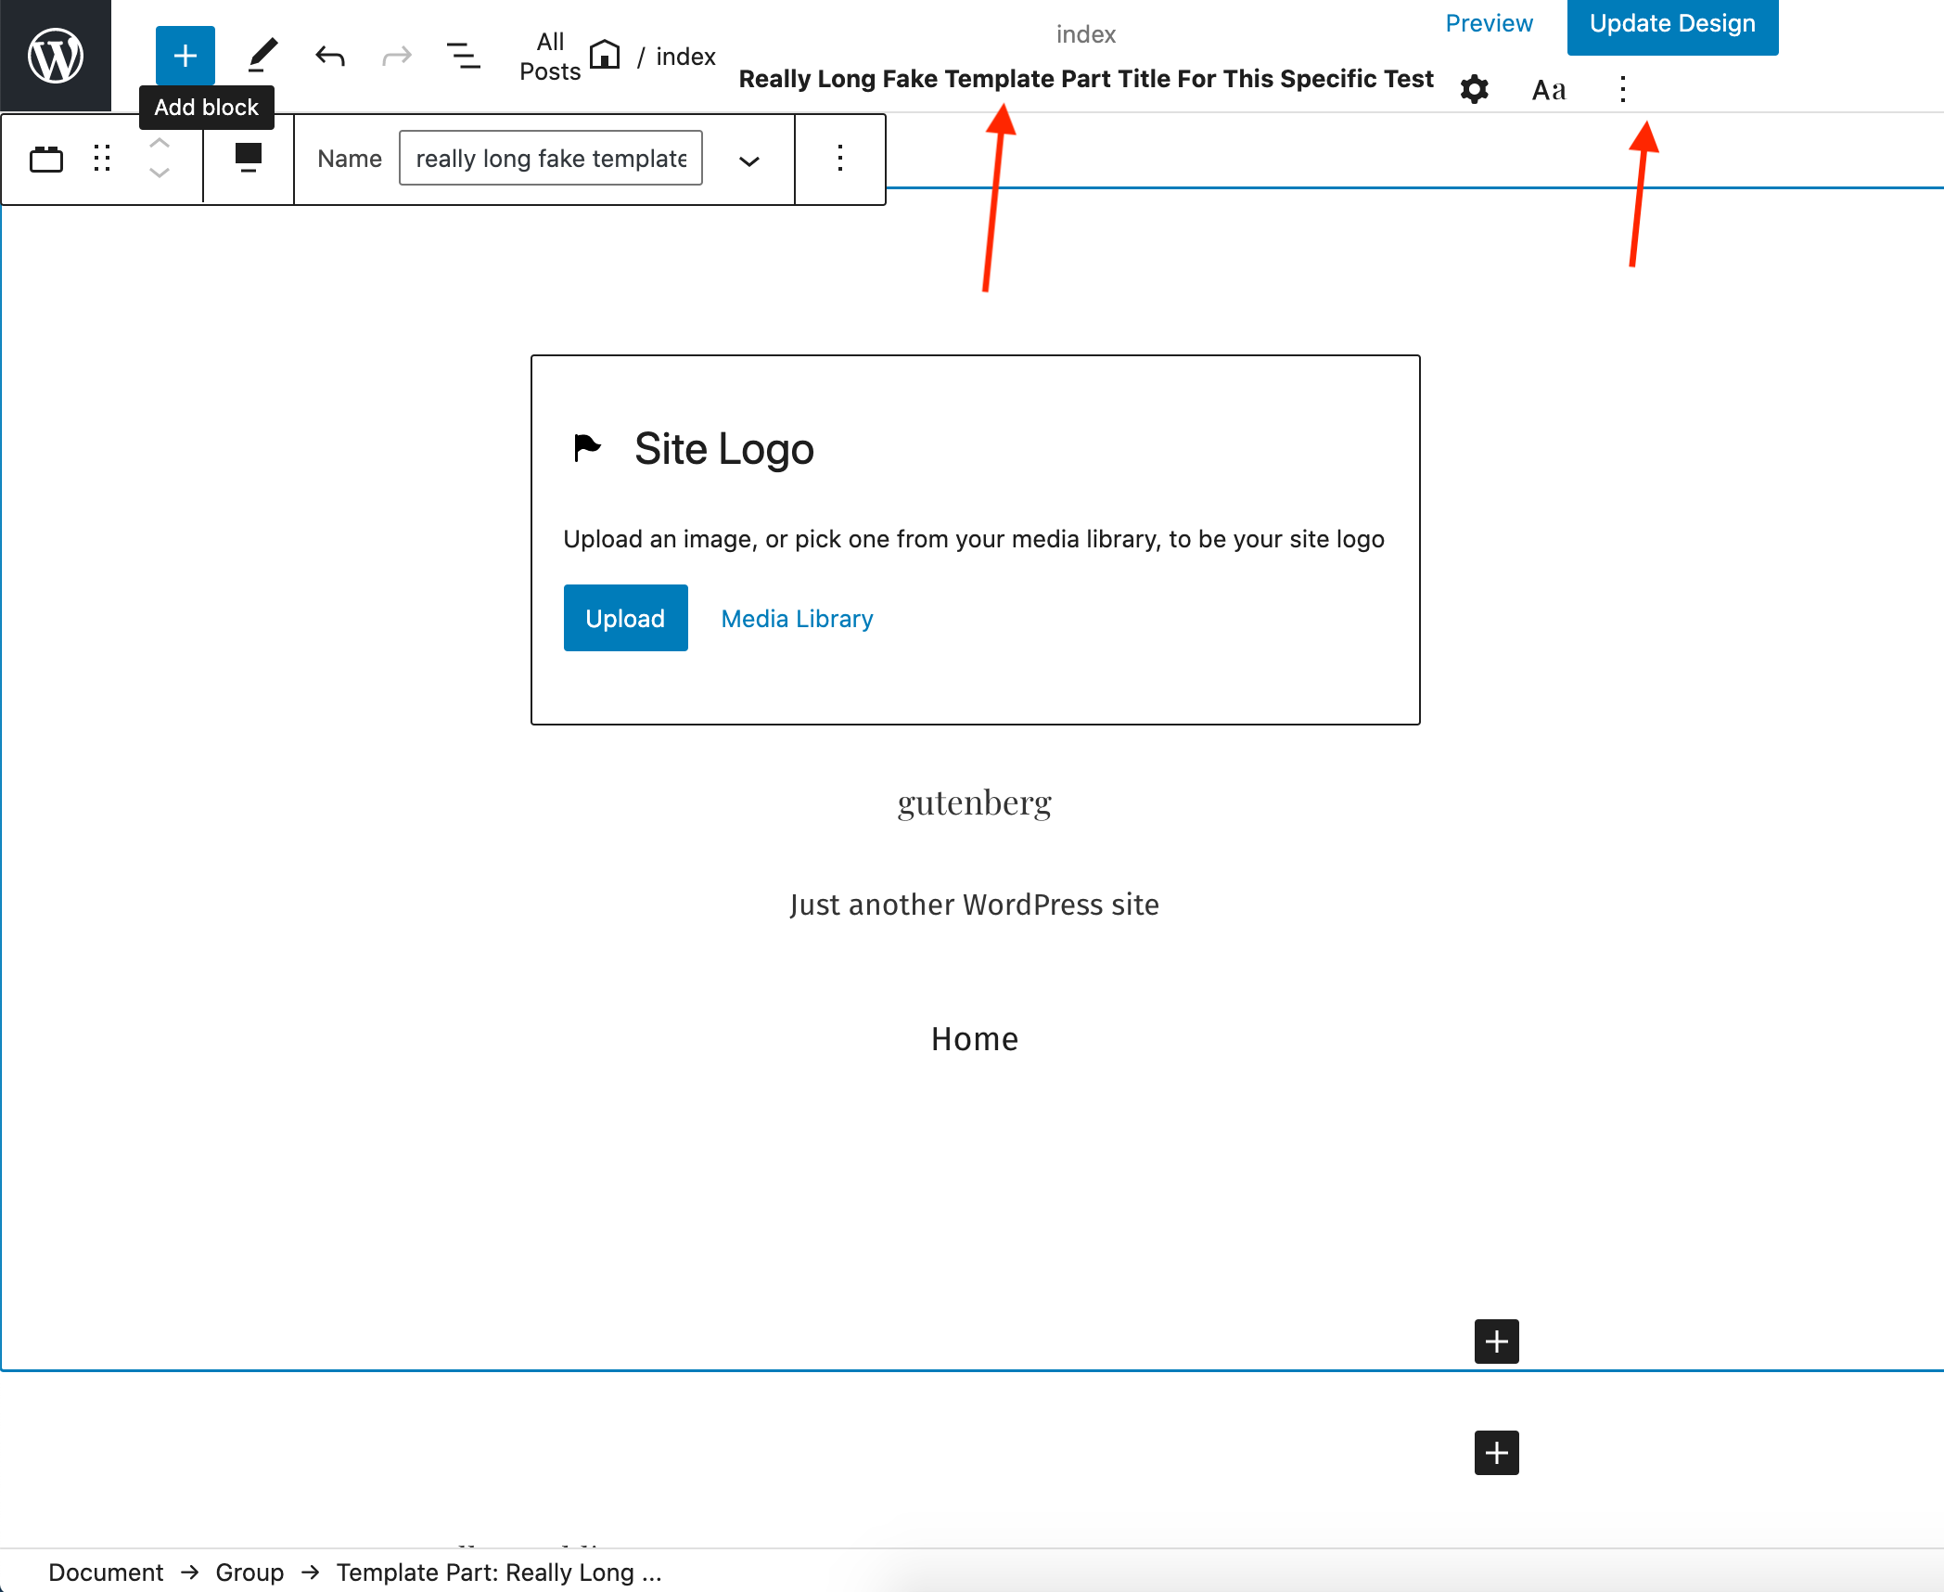This screenshot has height=1592, width=1944.
Task: Open Global Styles via the Aa icon
Action: 1548,90
